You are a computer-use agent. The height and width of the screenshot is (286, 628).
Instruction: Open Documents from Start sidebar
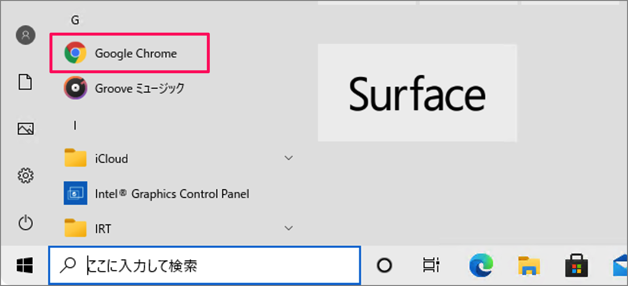(25, 82)
